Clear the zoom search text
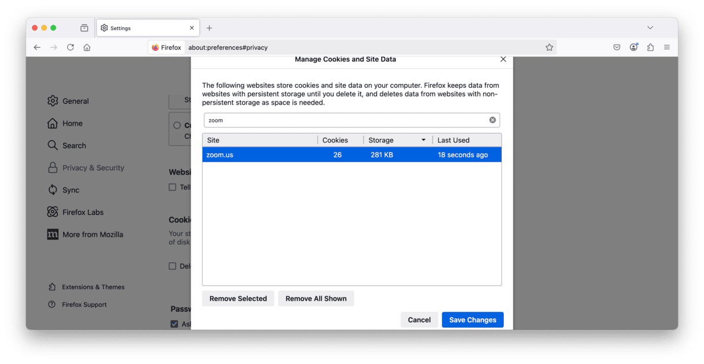Image resolution: width=704 pixels, height=364 pixels. tap(493, 120)
